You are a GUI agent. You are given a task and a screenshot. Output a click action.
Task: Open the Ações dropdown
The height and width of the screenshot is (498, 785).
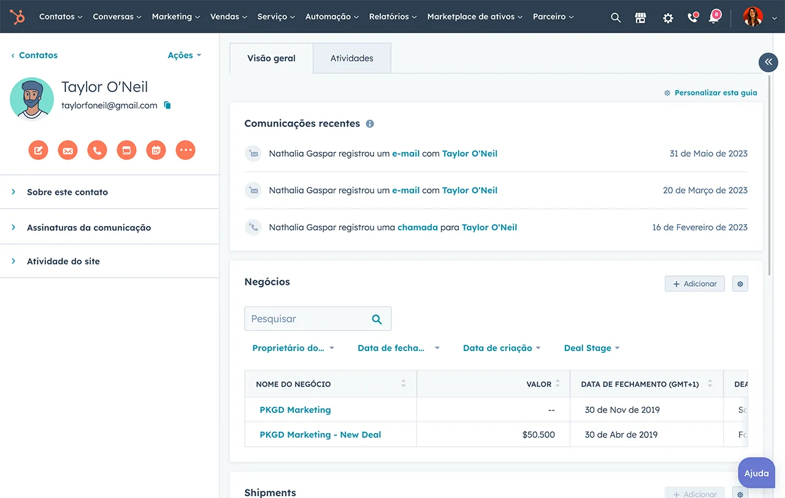[x=185, y=55]
